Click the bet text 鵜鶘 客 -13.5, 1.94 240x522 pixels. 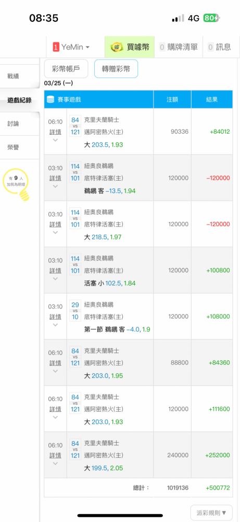pyautogui.click(x=110, y=191)
